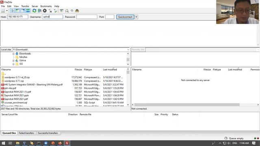Reconnect to the last used server
Image resolution: width=260 pixels, height=146 pixels.
tap(55, 11)
